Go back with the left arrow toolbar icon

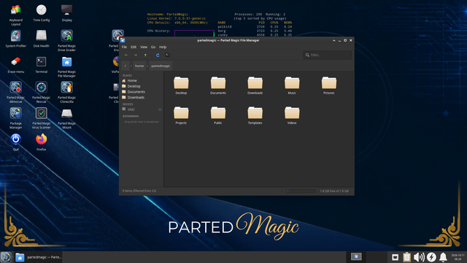click(x=126, y=56)
